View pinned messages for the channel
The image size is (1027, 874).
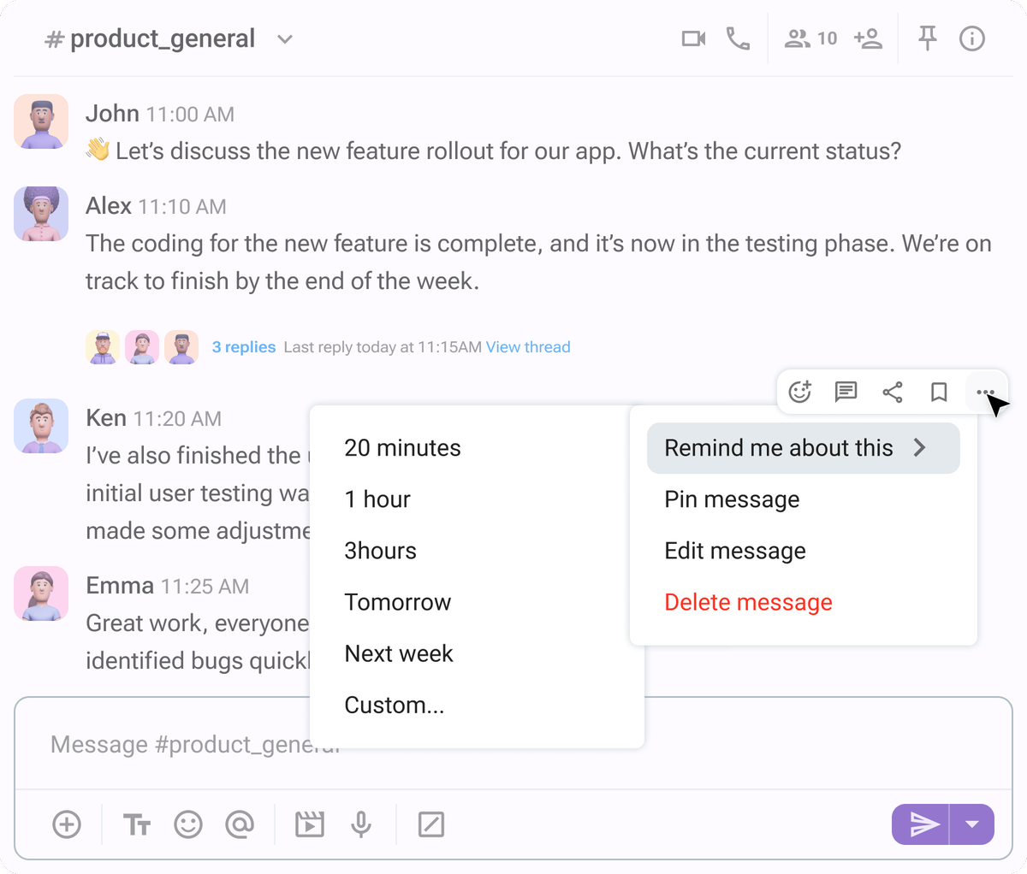click(x=927, y=38)
